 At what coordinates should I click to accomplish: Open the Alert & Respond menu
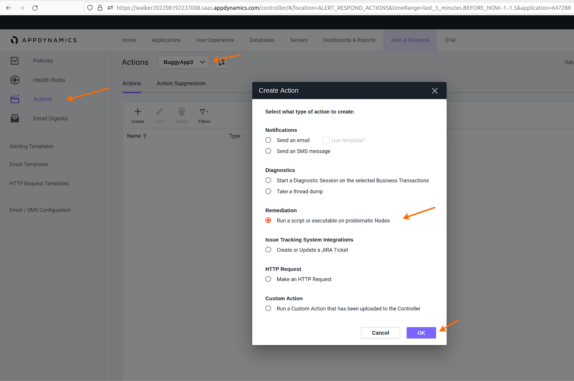point(410,40)
